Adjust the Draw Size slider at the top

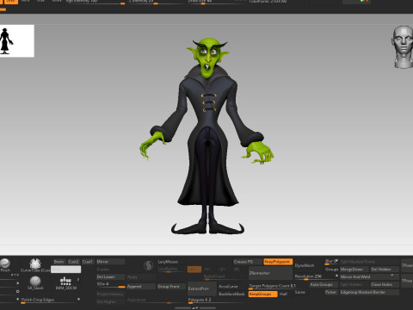[x=217, y=2]
